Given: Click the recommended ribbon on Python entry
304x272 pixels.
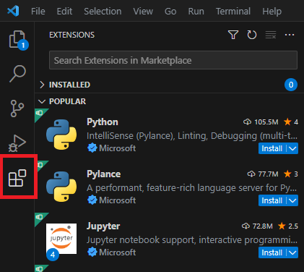Looking at the screenshot, I should click(x=40, y=114).
